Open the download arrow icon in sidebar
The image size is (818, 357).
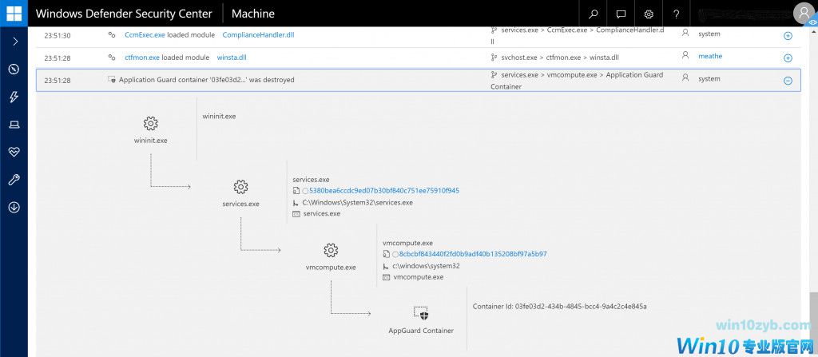coord(14,207)
